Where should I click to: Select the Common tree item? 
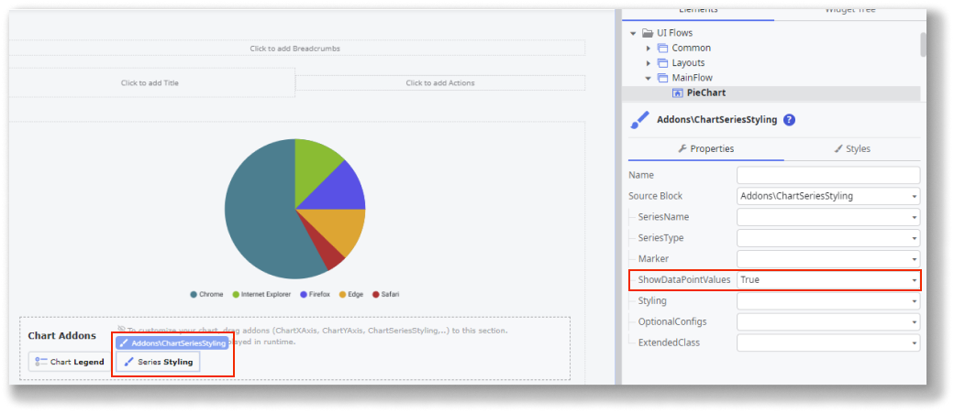pos(691,48)
